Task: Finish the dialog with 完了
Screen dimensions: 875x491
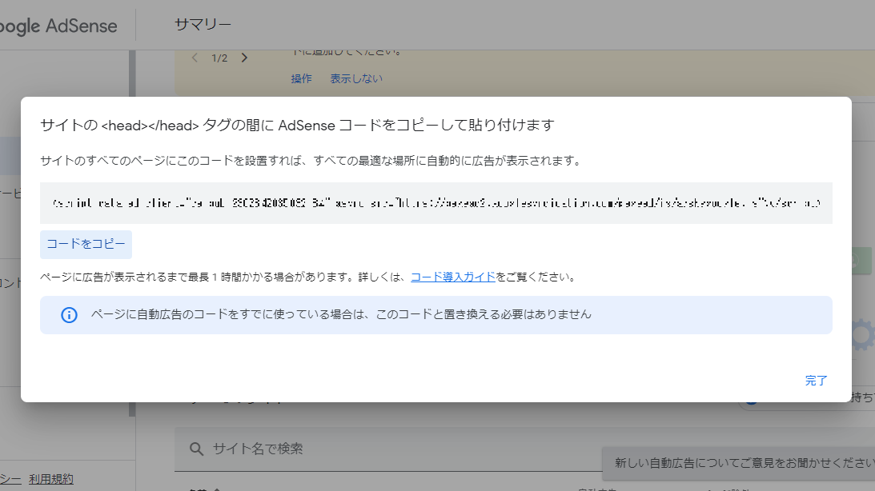Action: click(816, 381)
